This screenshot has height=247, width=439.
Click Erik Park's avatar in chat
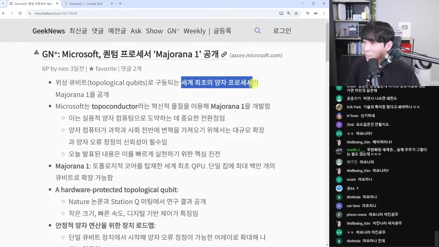click(339, 107)
